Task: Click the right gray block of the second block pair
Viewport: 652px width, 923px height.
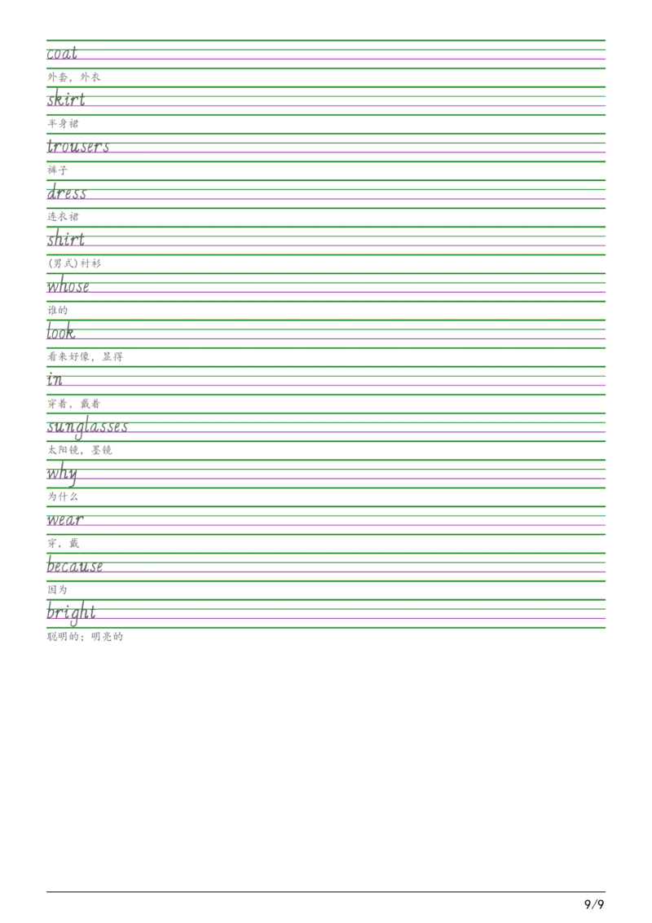Action: coord(91,404)
